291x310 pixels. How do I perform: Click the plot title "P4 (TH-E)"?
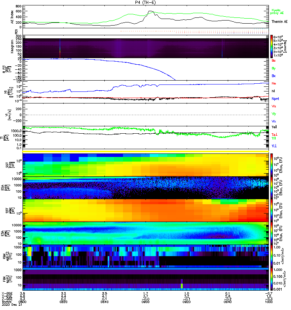(145, 2)
